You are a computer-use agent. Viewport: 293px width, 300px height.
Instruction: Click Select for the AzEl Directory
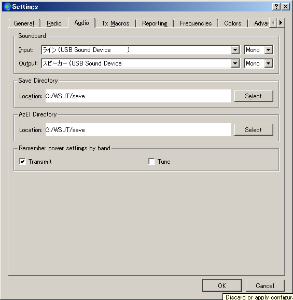(x=254, y=129)
